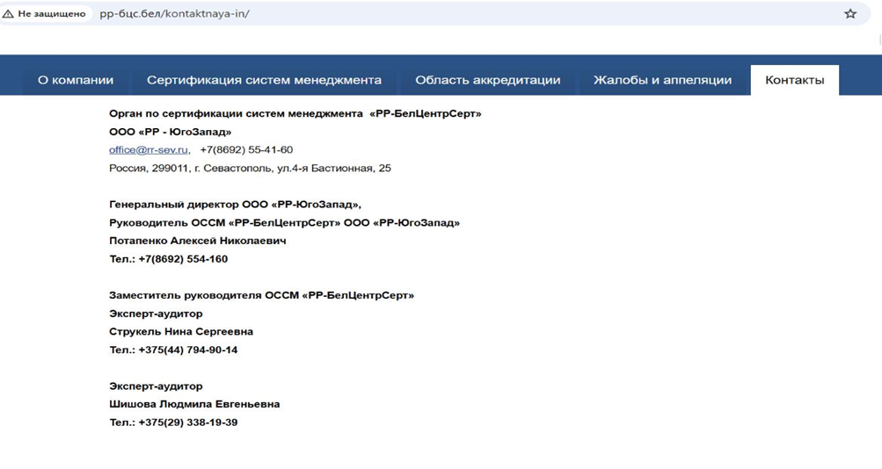Click the phone number +7(8692) 55-41-60
This screenshot has height=469, width=882.
tap(246, 150)
